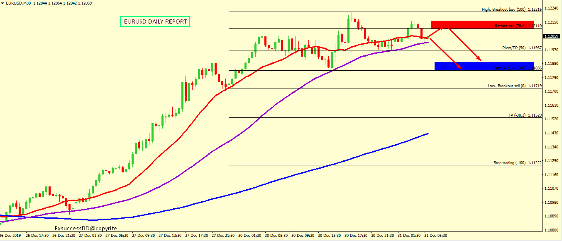Click the 1.12240 price on the scale
Viewport: 562px width, 241px height.
552,8
